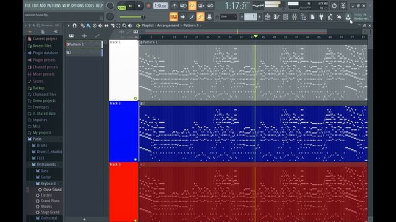396x222 pixels.
Task: Increase the pattern number with plus
Action: point(260,17)
